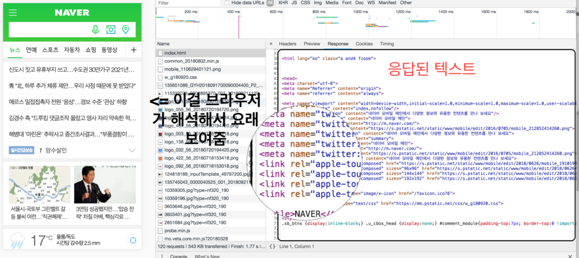Toggle the Hide data URLs checkbox
This screenshot has height=258, width=579.
click(x=227, y=2)
